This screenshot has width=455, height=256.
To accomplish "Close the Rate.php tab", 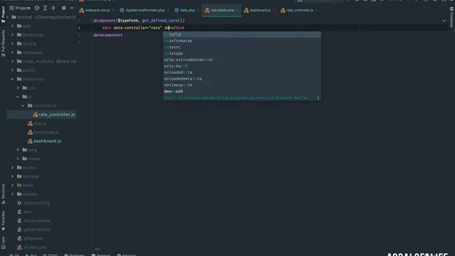I will (198, 11).
